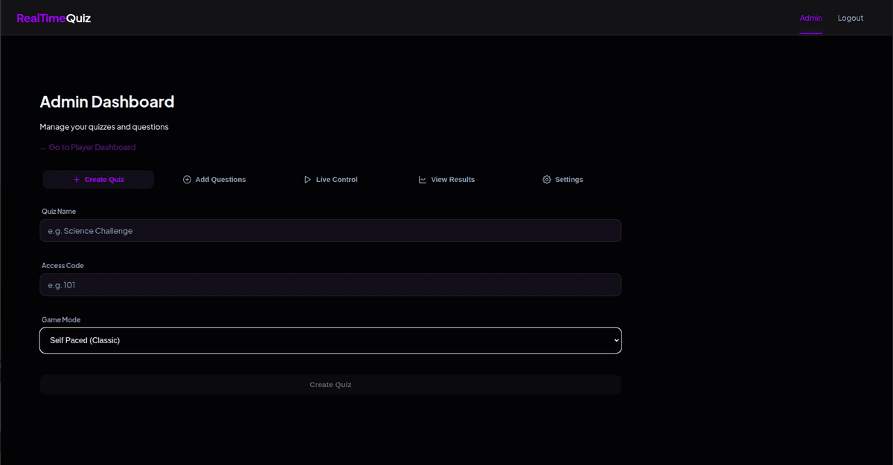
Task: Click the play triangle icon next to Live Control
Action: (x=307, y=179)
